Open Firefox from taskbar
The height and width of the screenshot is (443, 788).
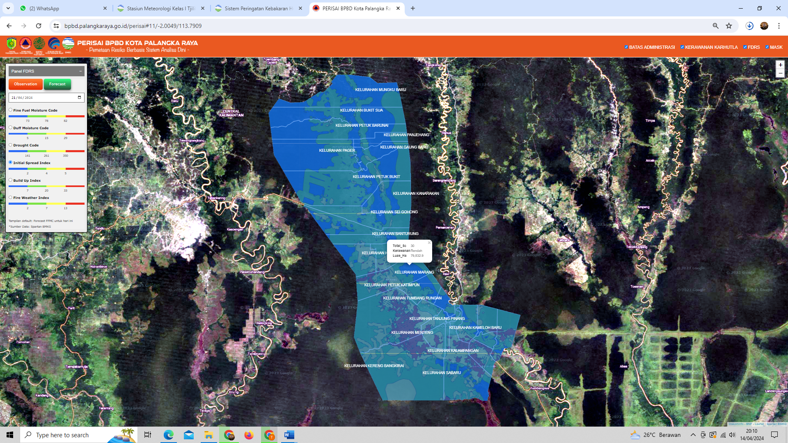(249, 435)
